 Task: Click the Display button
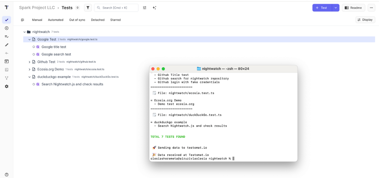click(365, 20)
